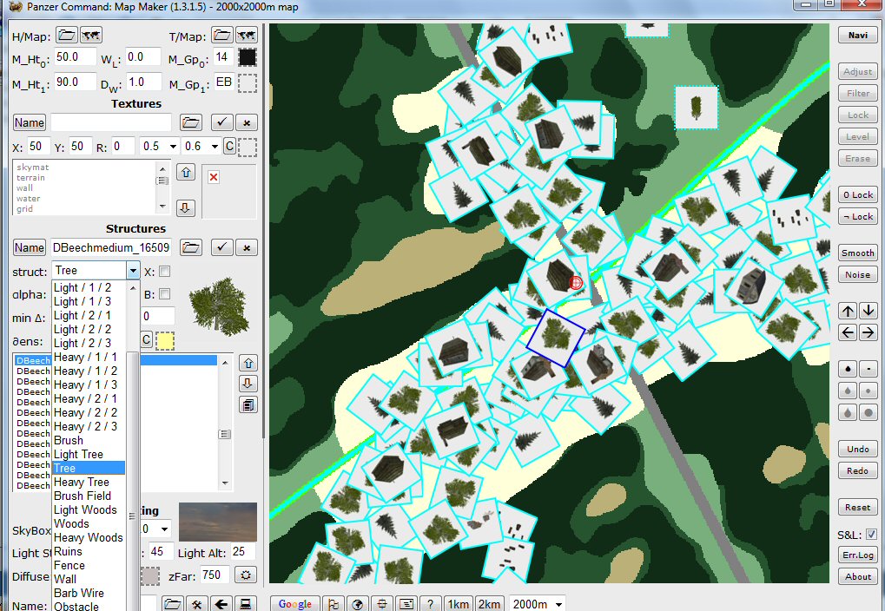
Task: Click the Reset button
Action: 858,507
